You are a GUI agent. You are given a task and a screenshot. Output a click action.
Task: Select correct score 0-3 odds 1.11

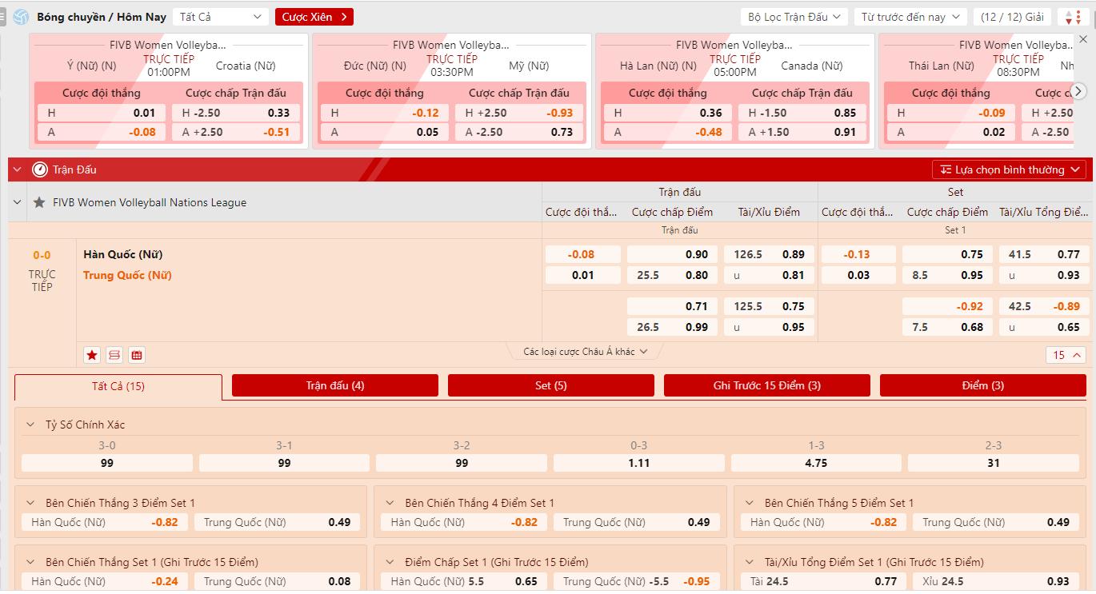point(639,463)
